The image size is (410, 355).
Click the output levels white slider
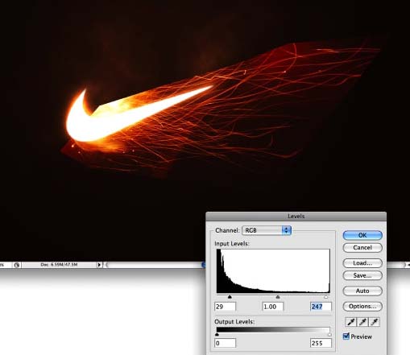tap(329, 334)
